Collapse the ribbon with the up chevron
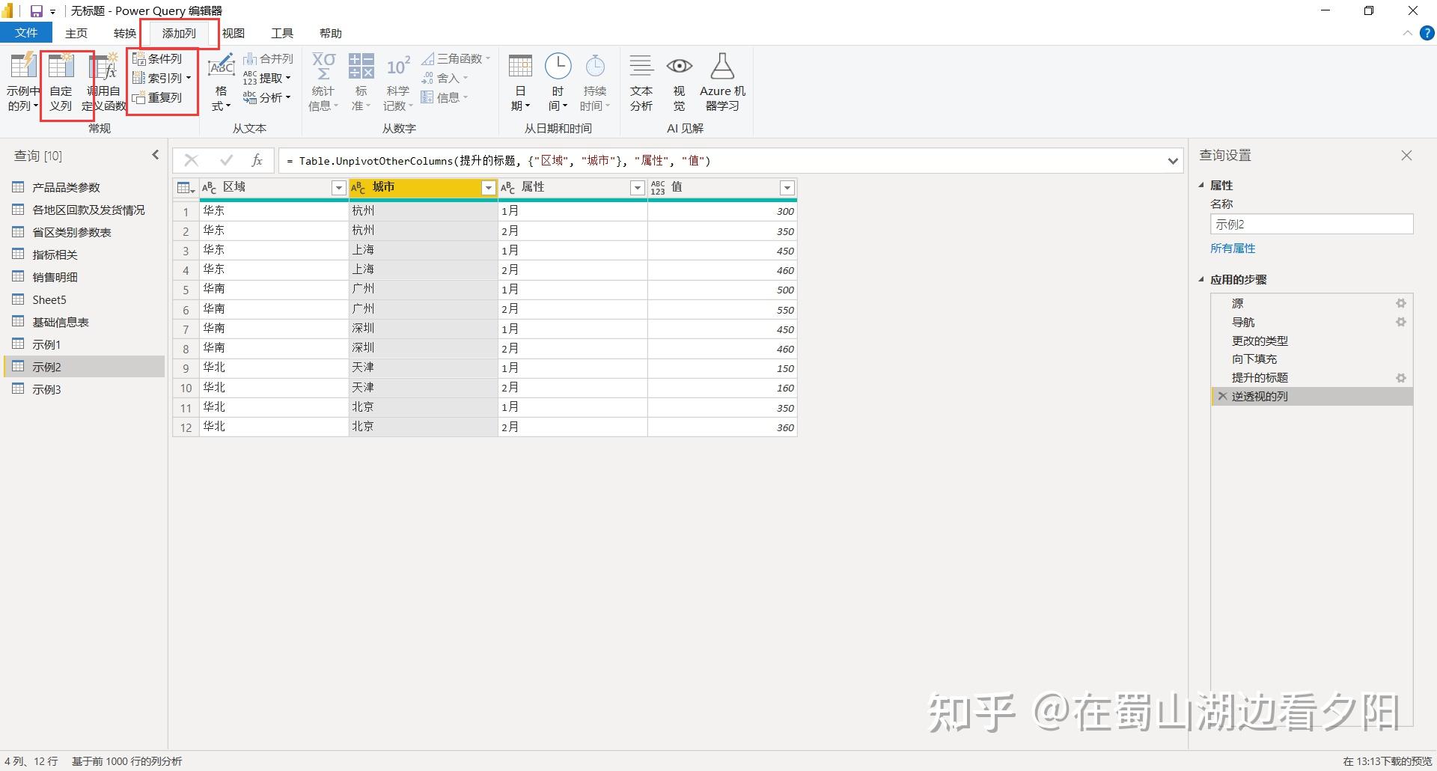Image resolution: width=1437 pixels, height=771 pixels. 1407,33
